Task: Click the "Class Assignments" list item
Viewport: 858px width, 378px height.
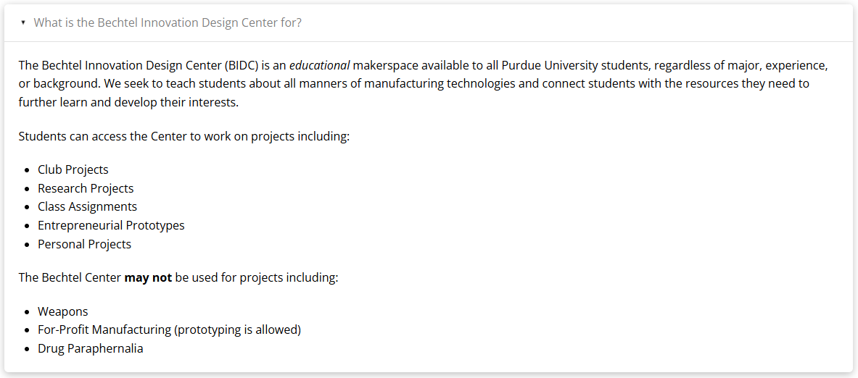Action: 87,206
